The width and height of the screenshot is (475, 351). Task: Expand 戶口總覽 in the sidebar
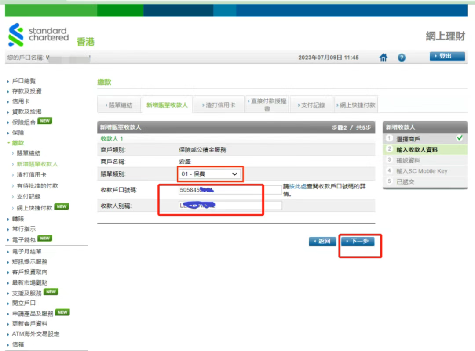point(24,81)
